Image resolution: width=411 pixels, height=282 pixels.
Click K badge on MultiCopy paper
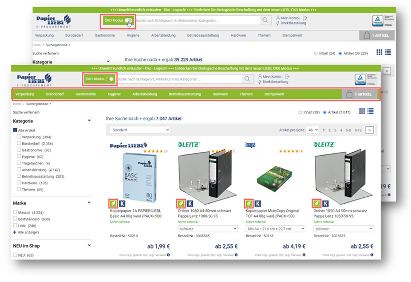258,204
